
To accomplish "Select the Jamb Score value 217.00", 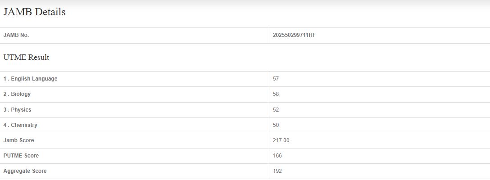I will [281, 140].
